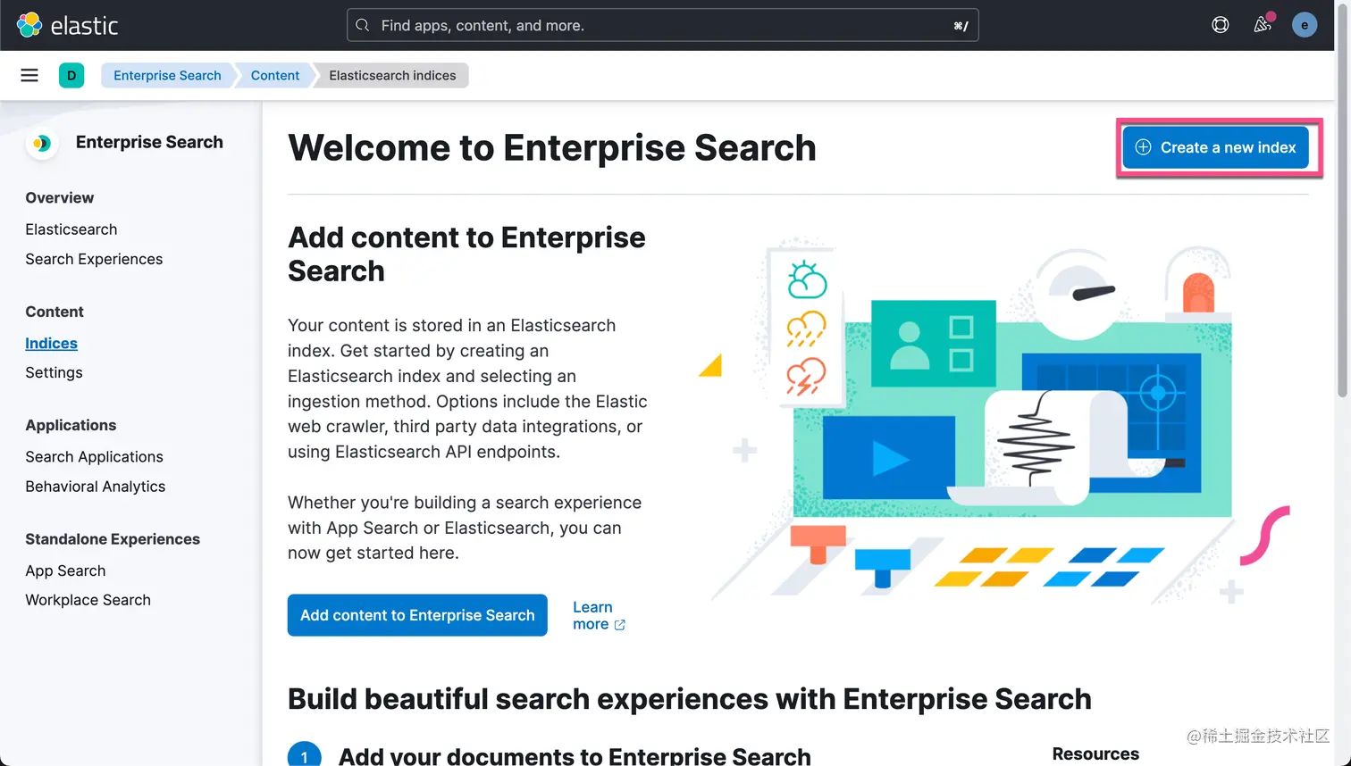Click the Applications sidebar section heading
The height and width of the screenshot is (766, 1351).
[71, 425]
